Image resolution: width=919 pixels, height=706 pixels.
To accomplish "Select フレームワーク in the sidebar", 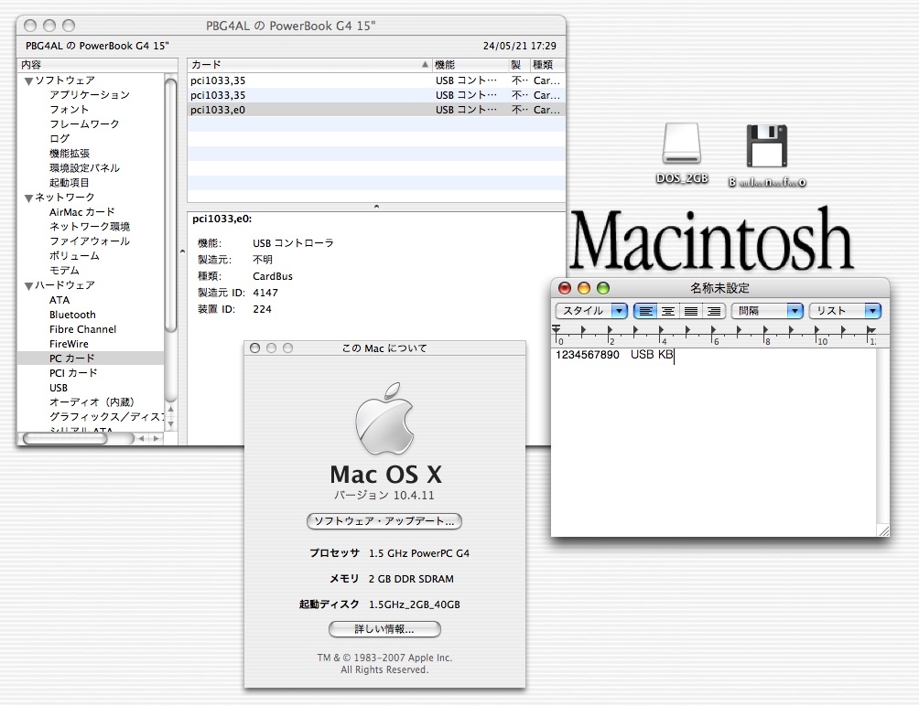I will (84, 124).
